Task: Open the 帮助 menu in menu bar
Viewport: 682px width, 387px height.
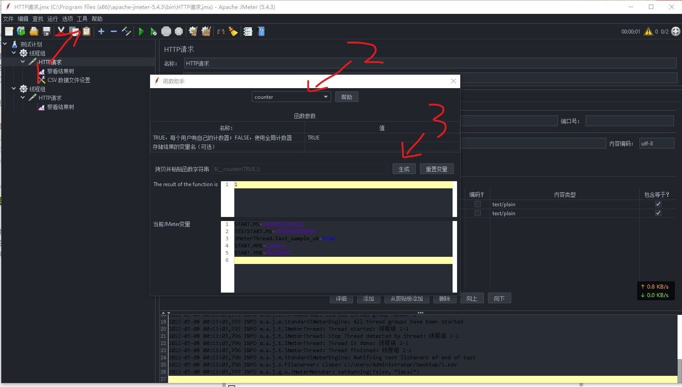Action: point(97,19)
